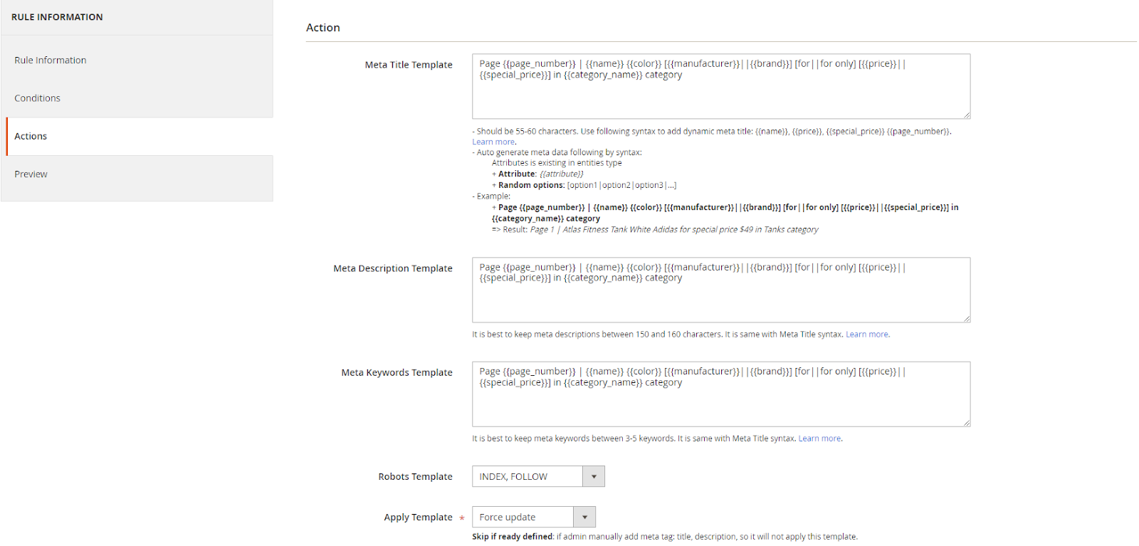Select the Actions tab in sidebar
The image size is (1139, 546).
pos(31,136)
